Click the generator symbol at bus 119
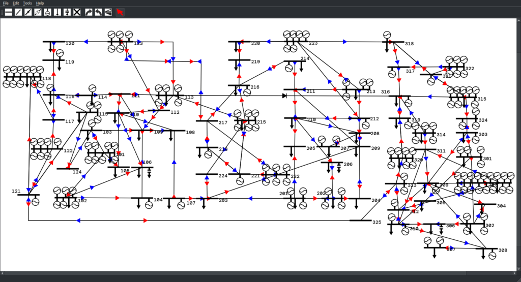The width and height of the screenshot is (521, 282). pos(60,53)
